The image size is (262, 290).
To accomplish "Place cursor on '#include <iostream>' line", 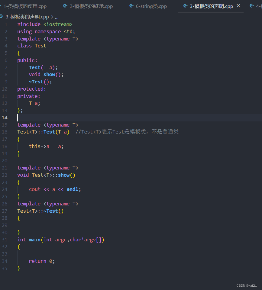I will coord(45,24).
